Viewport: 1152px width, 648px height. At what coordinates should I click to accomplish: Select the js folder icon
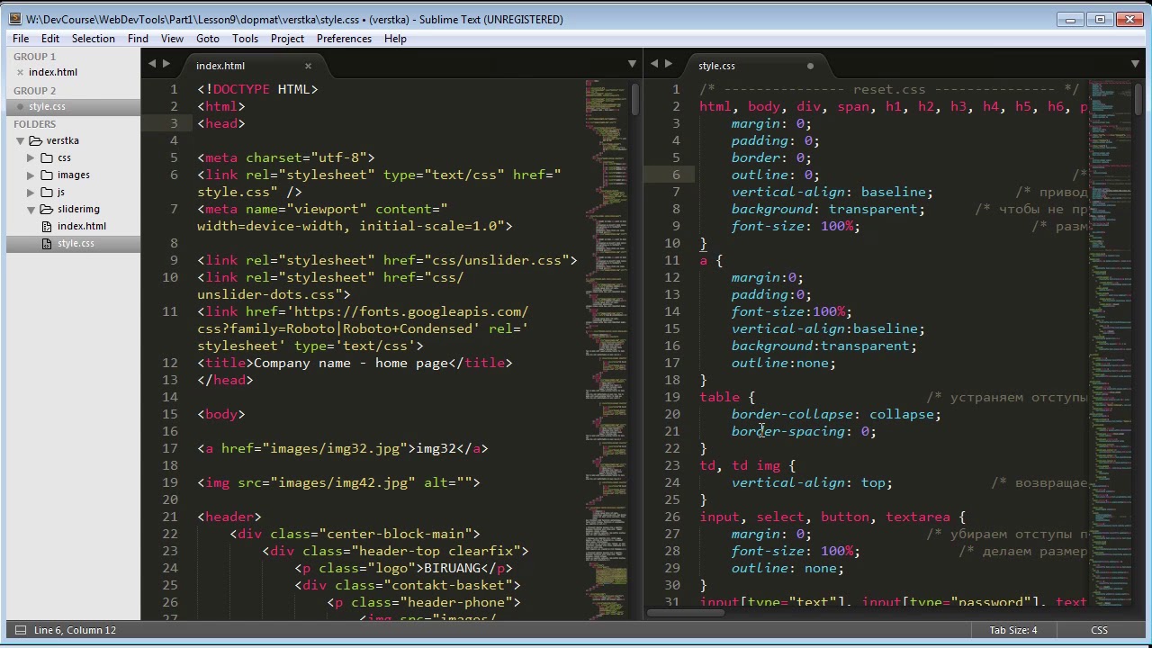[47, 192]
